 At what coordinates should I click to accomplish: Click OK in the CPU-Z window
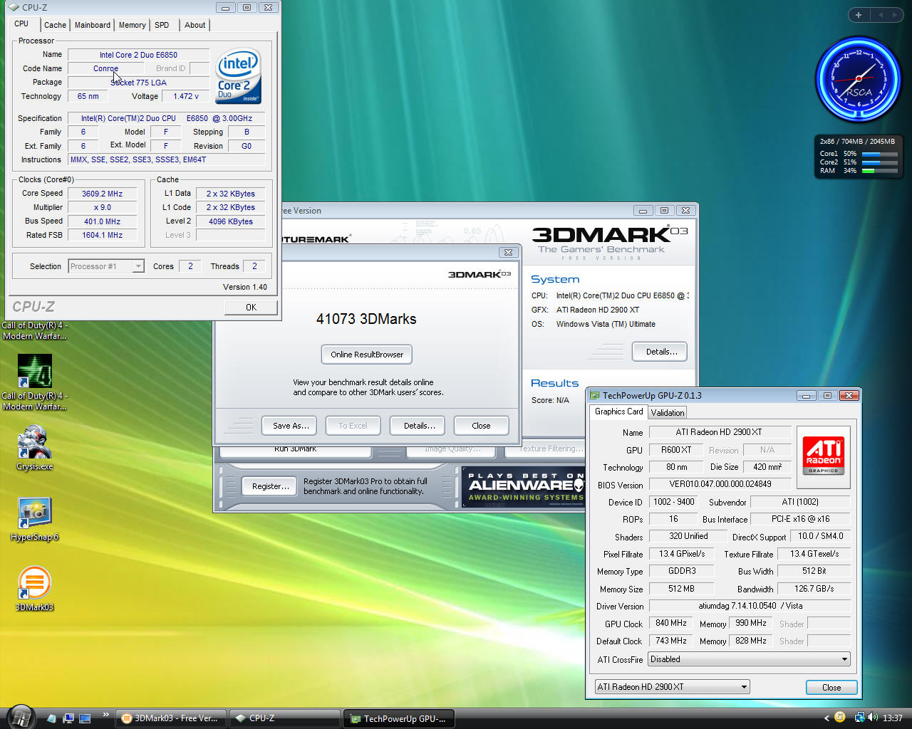(x=251, y=308)
